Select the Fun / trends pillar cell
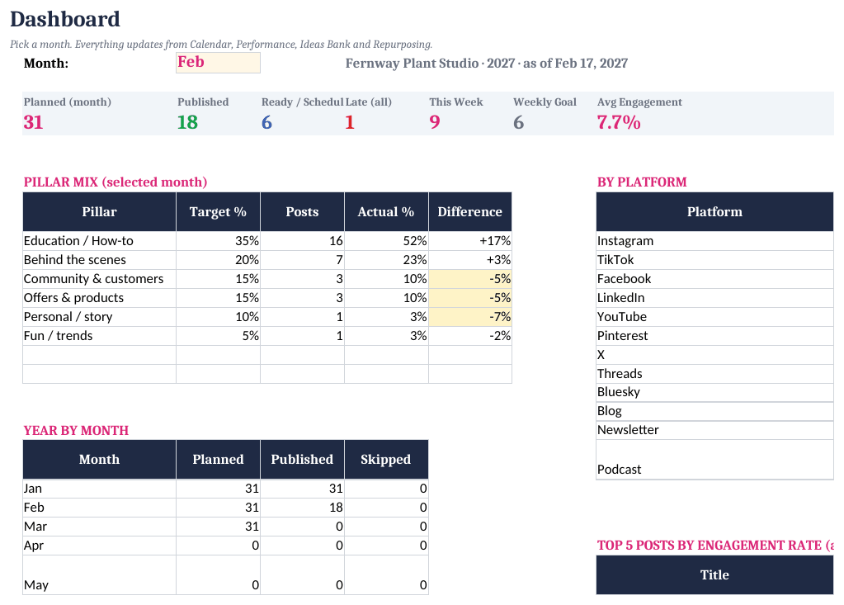 (100, 336)
